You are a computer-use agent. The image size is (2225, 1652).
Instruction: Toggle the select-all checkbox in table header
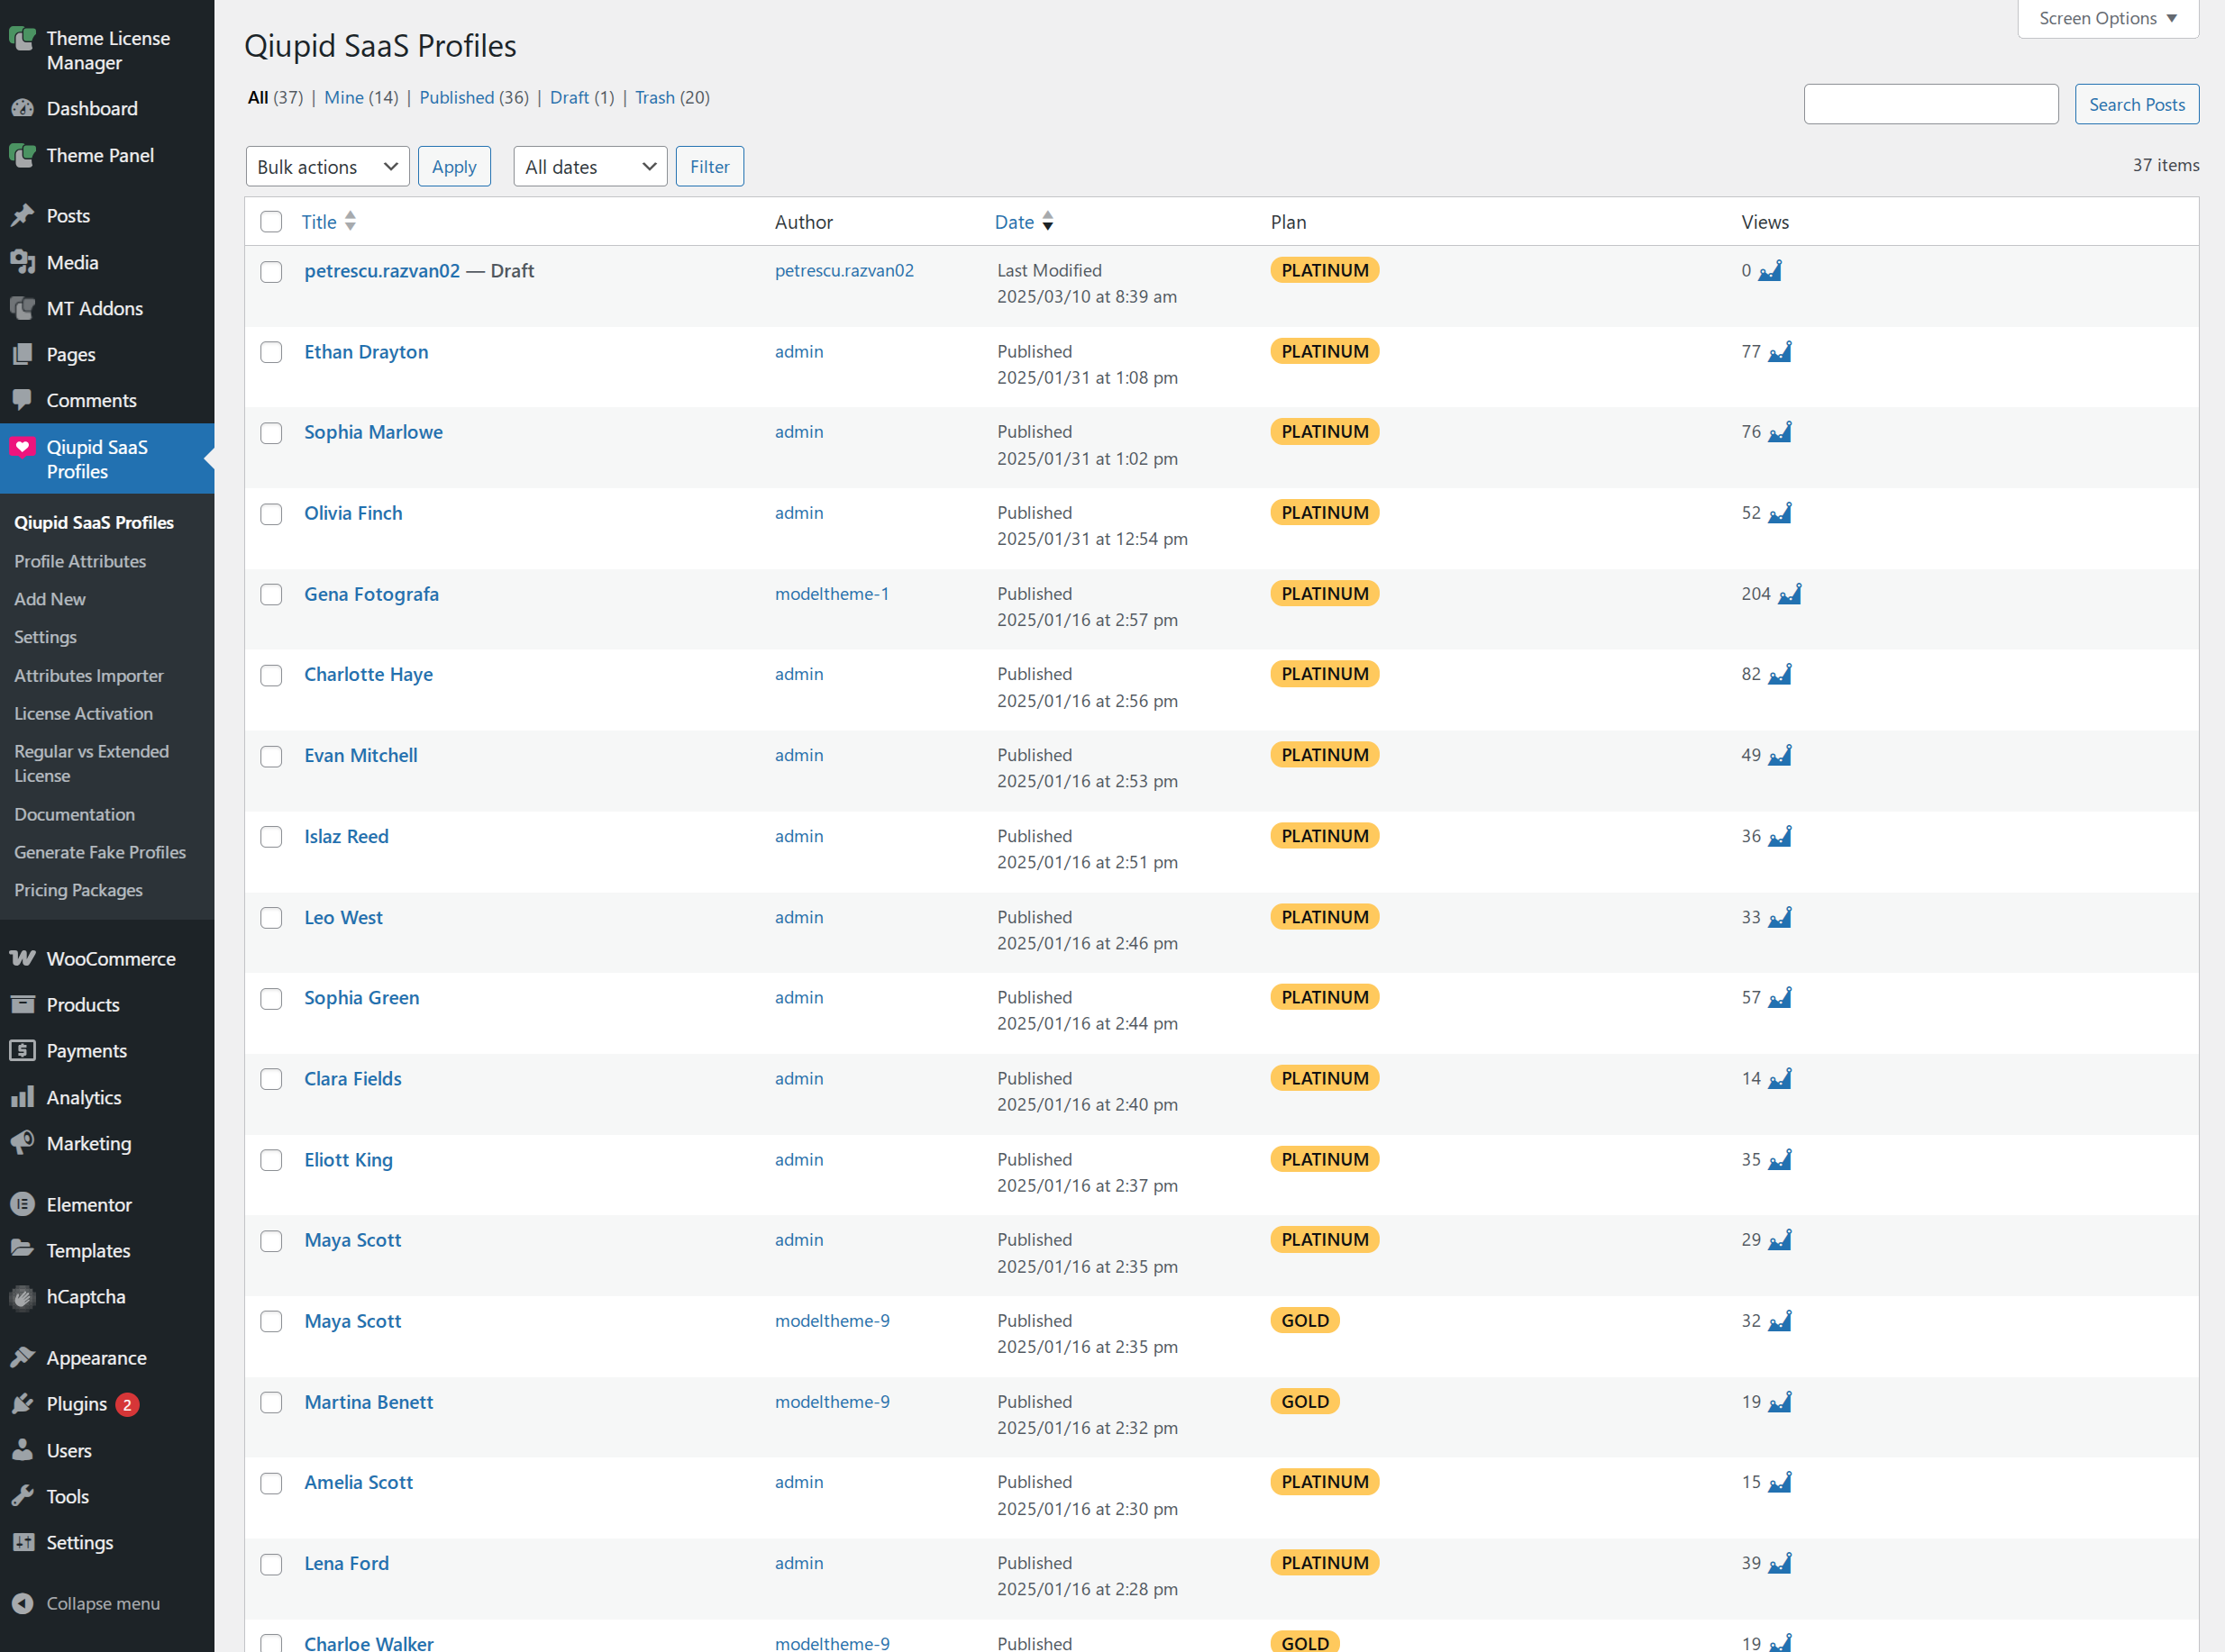coord(271,222)
